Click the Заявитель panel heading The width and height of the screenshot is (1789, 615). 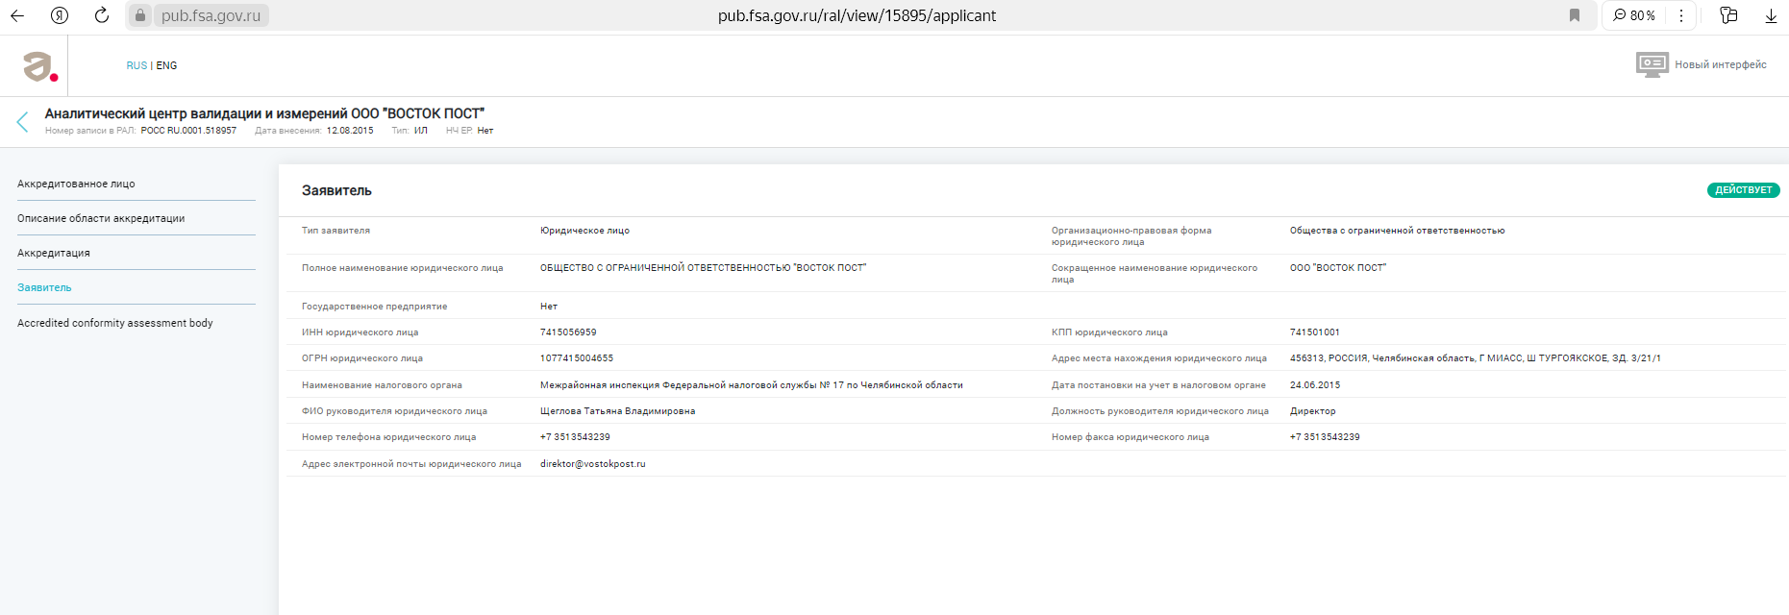336,190
